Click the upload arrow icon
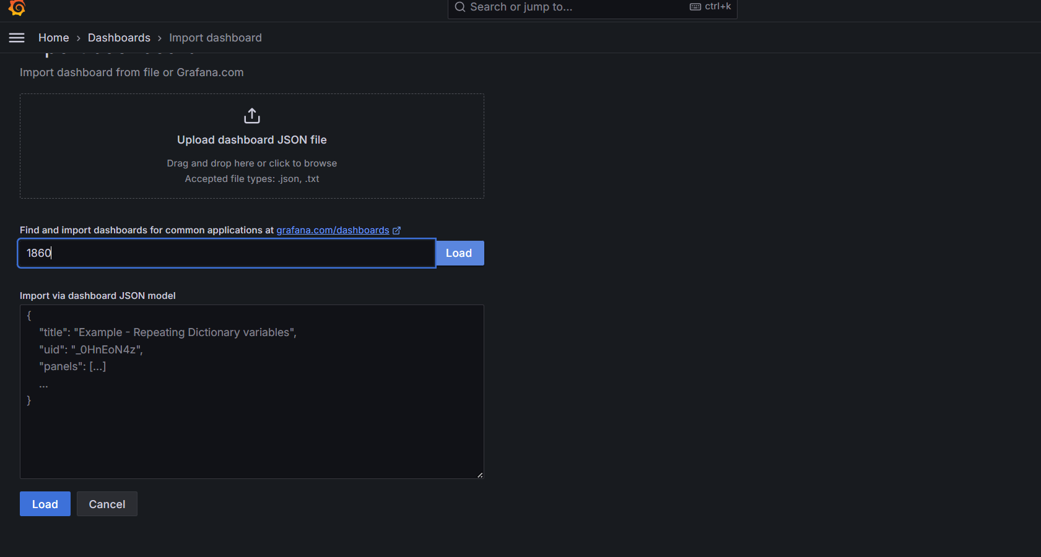Image resolution: width=1041 pixels, height=557 pixels. pyautogui.click(x=252, y=116)
